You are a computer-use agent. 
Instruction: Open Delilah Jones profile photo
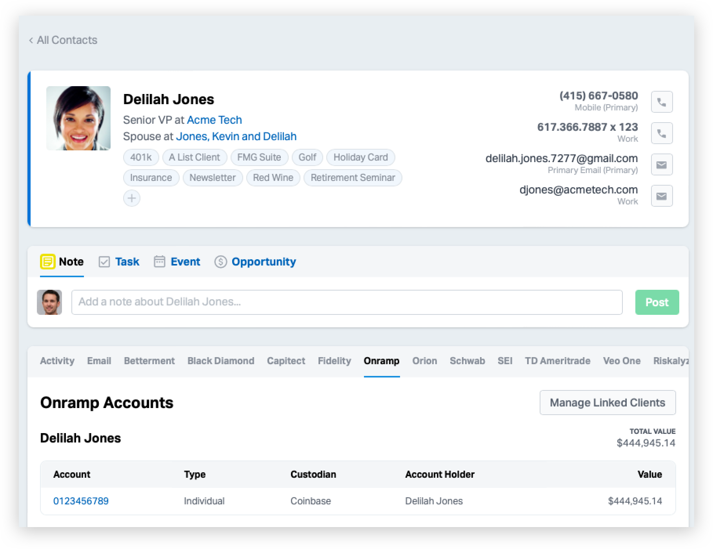click(x=78, y=118)
